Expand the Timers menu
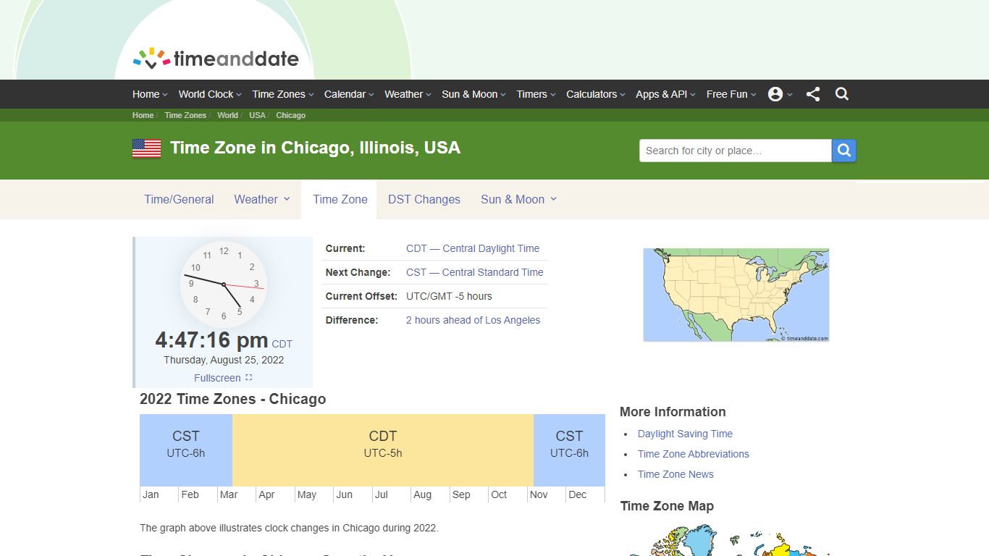989x556 pixels. (x=536, y=94)
